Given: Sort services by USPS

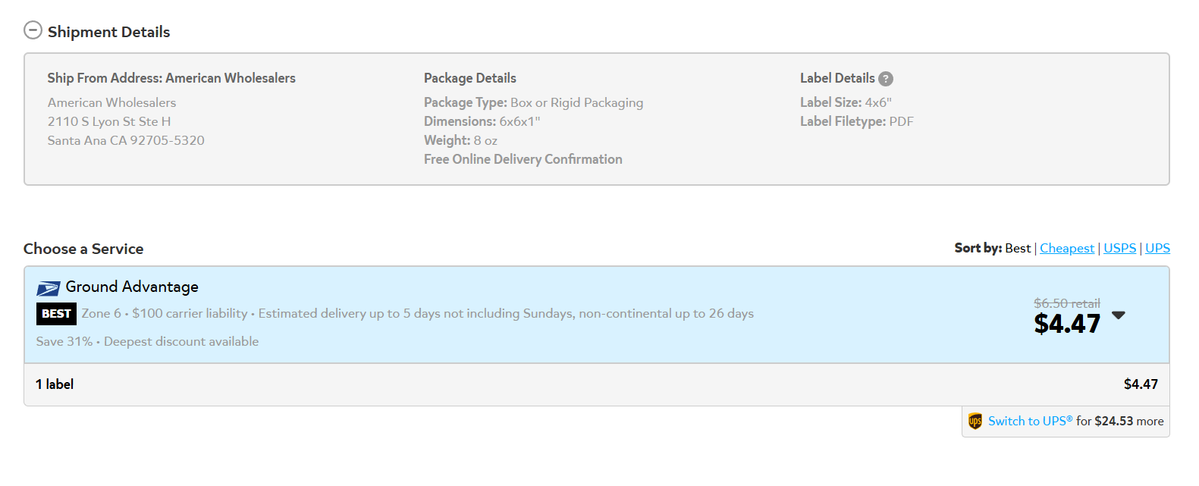Looking at the screenshot, I should 1119,249.
